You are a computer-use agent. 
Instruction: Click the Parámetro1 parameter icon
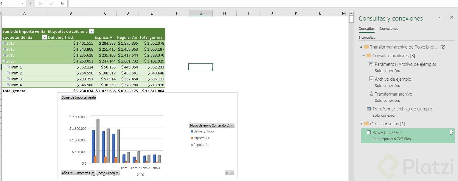[371, 64]
